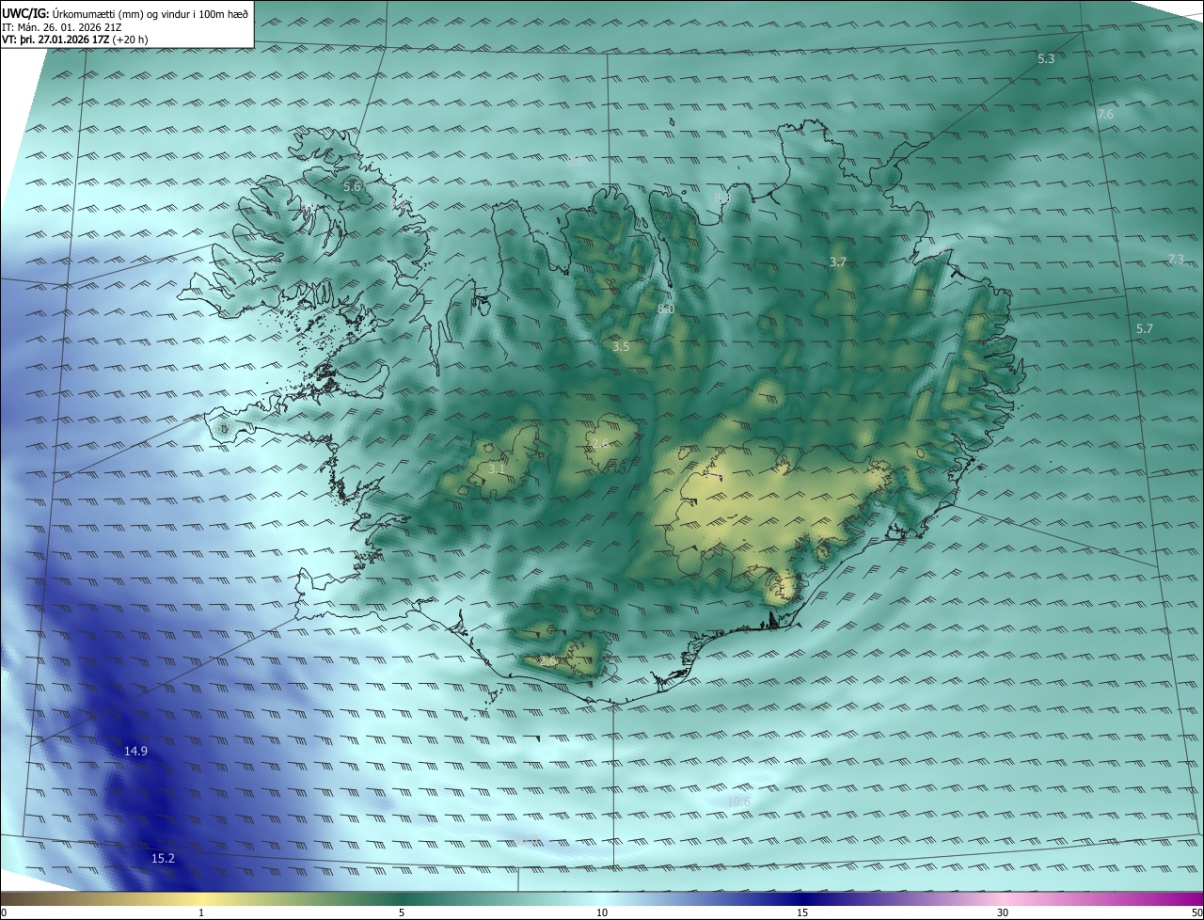Click the 15 mark on the color scale
The width and height of the screenshot is (1204, 920).
[x=802, y=912]
